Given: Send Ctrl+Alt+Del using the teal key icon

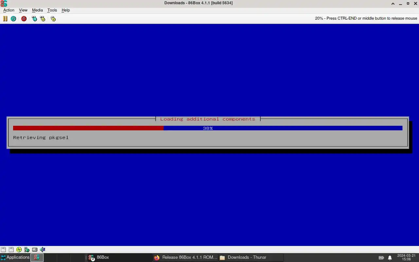Looking at the screenshot, I should (34, 19).
